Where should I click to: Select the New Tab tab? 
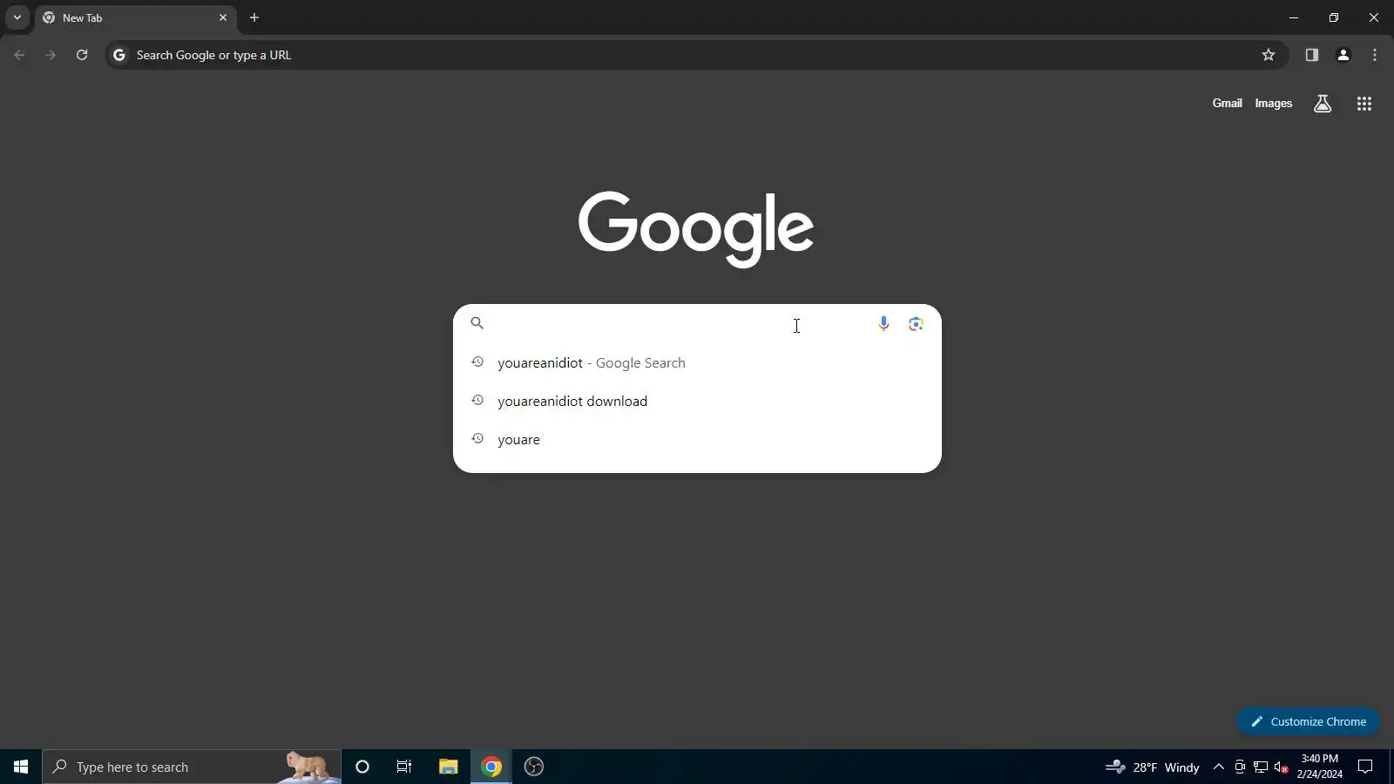(x=135, y=17)
